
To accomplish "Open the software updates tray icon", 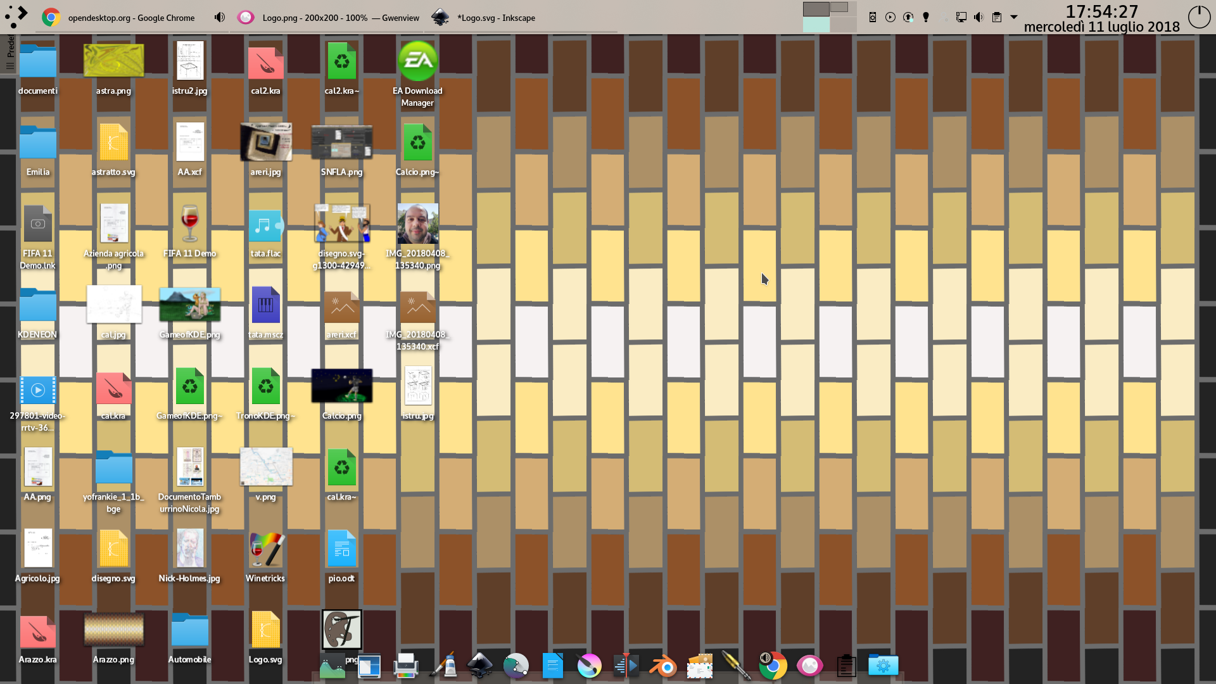I will pyautogui.click(x=908, y=17).
